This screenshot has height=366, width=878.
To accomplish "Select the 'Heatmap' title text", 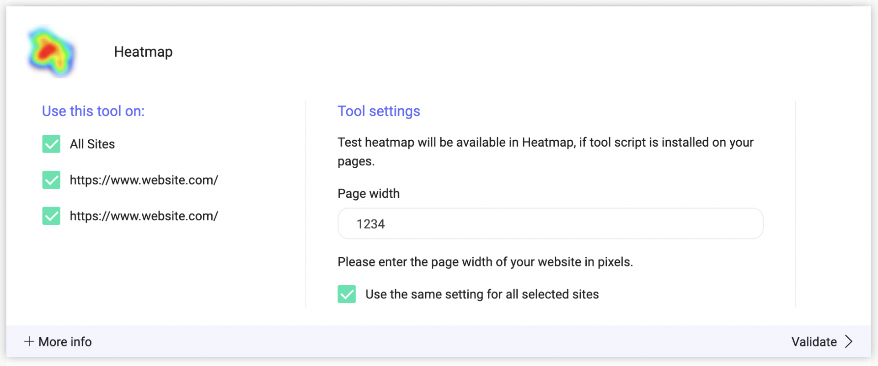I will [x=143, y=52].
